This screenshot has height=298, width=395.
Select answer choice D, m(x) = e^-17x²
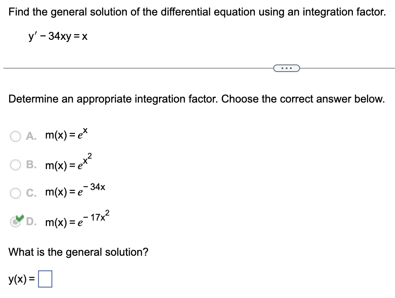[15, 222]
